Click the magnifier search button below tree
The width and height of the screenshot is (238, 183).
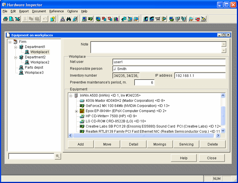58,156
